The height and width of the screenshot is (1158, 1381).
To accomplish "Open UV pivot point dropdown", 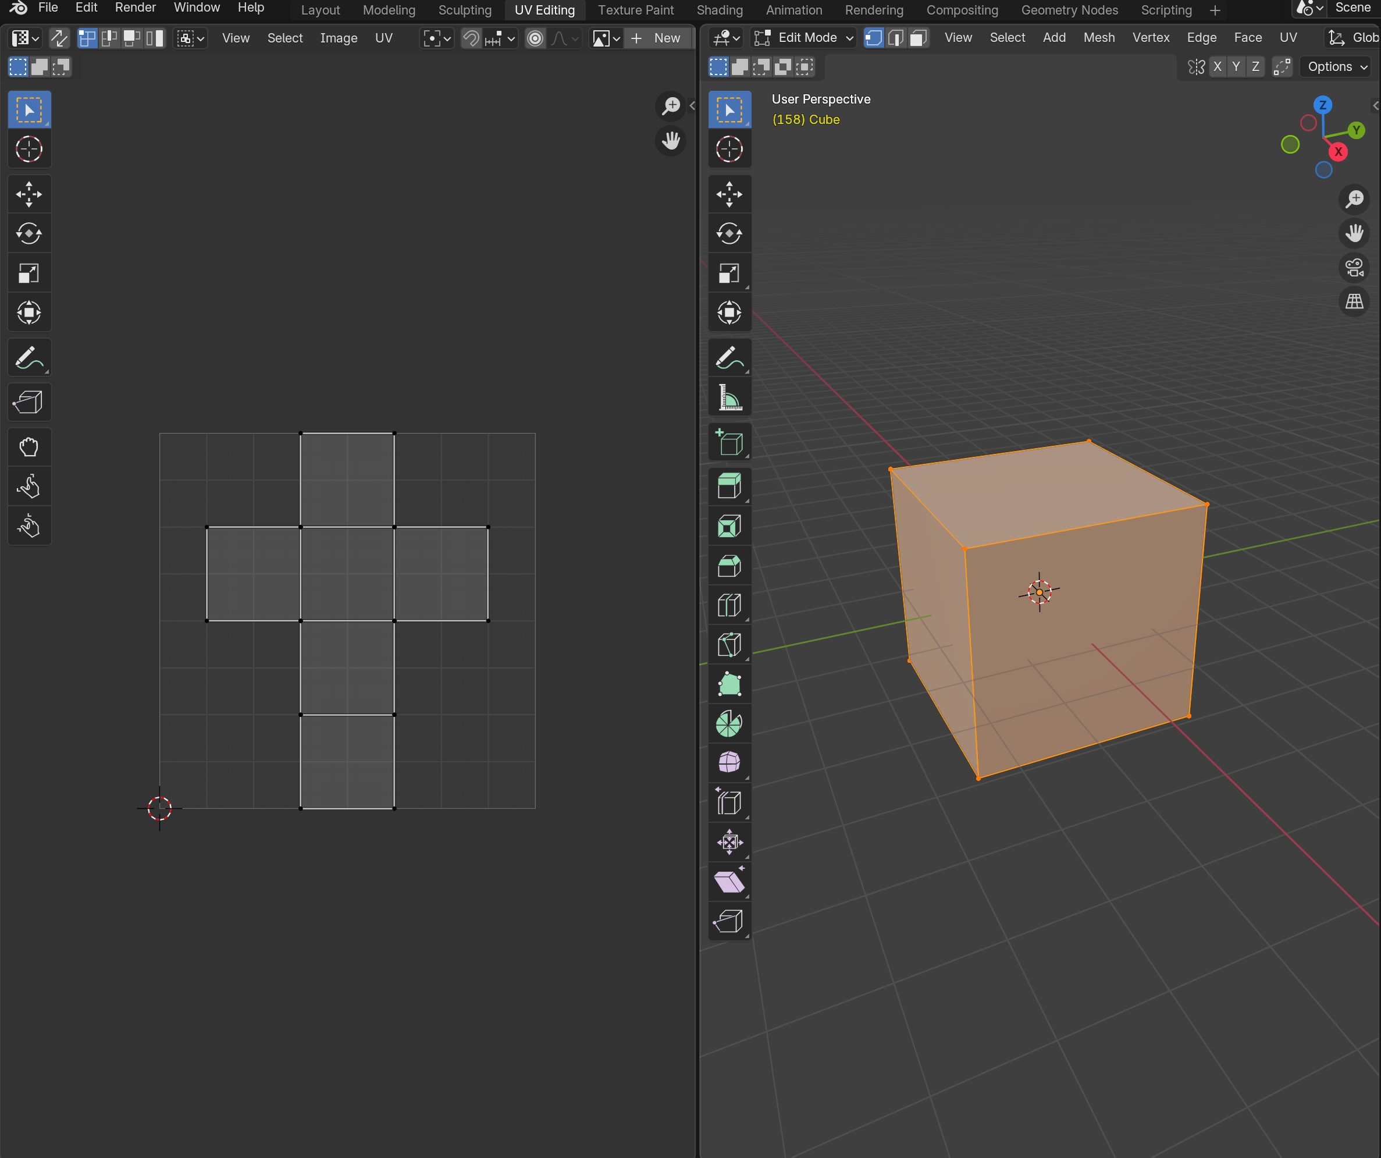I will [x=437, y=38].
